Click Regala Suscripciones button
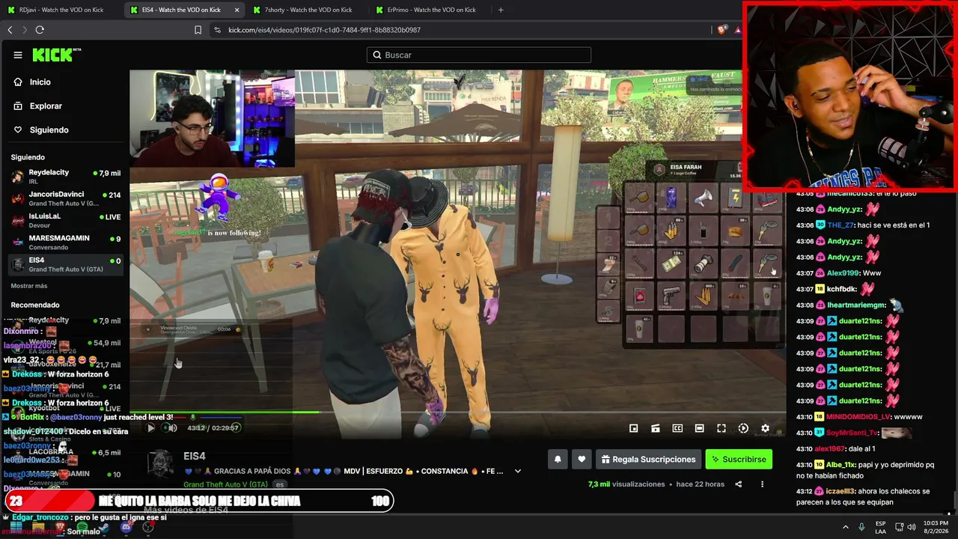 tap(649, 459)
